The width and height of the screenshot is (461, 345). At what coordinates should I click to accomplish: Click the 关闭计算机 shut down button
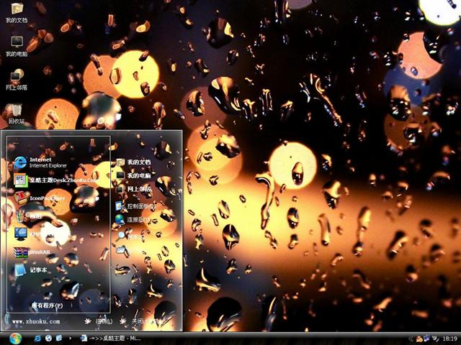pos(143,321)
